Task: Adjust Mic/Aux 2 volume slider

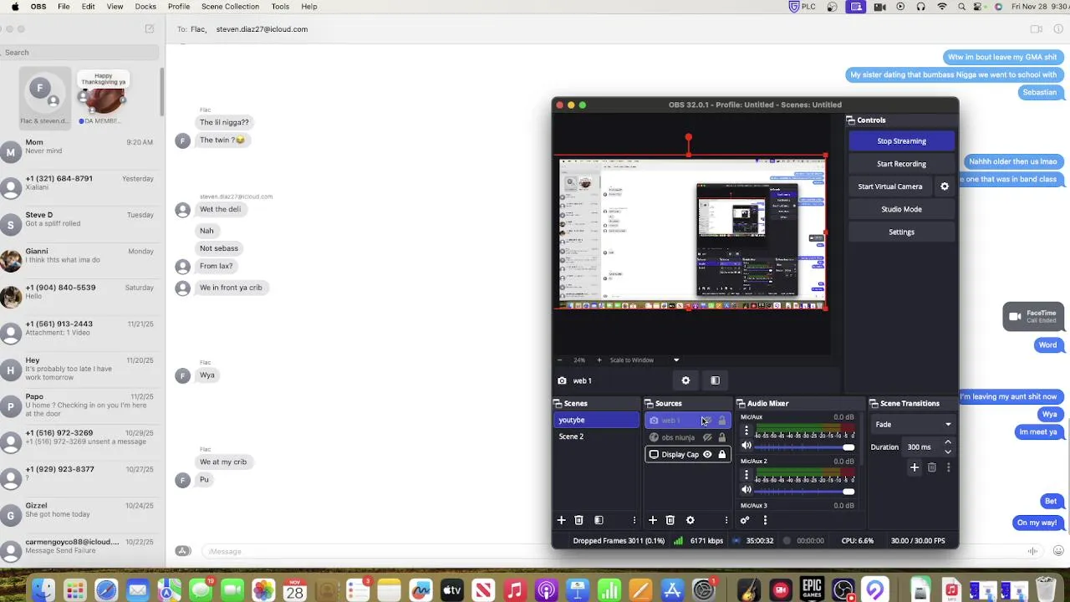Action: 805,491
